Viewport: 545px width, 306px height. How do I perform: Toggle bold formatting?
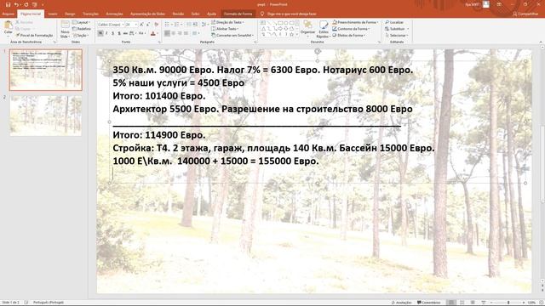(x=100, y=33)
